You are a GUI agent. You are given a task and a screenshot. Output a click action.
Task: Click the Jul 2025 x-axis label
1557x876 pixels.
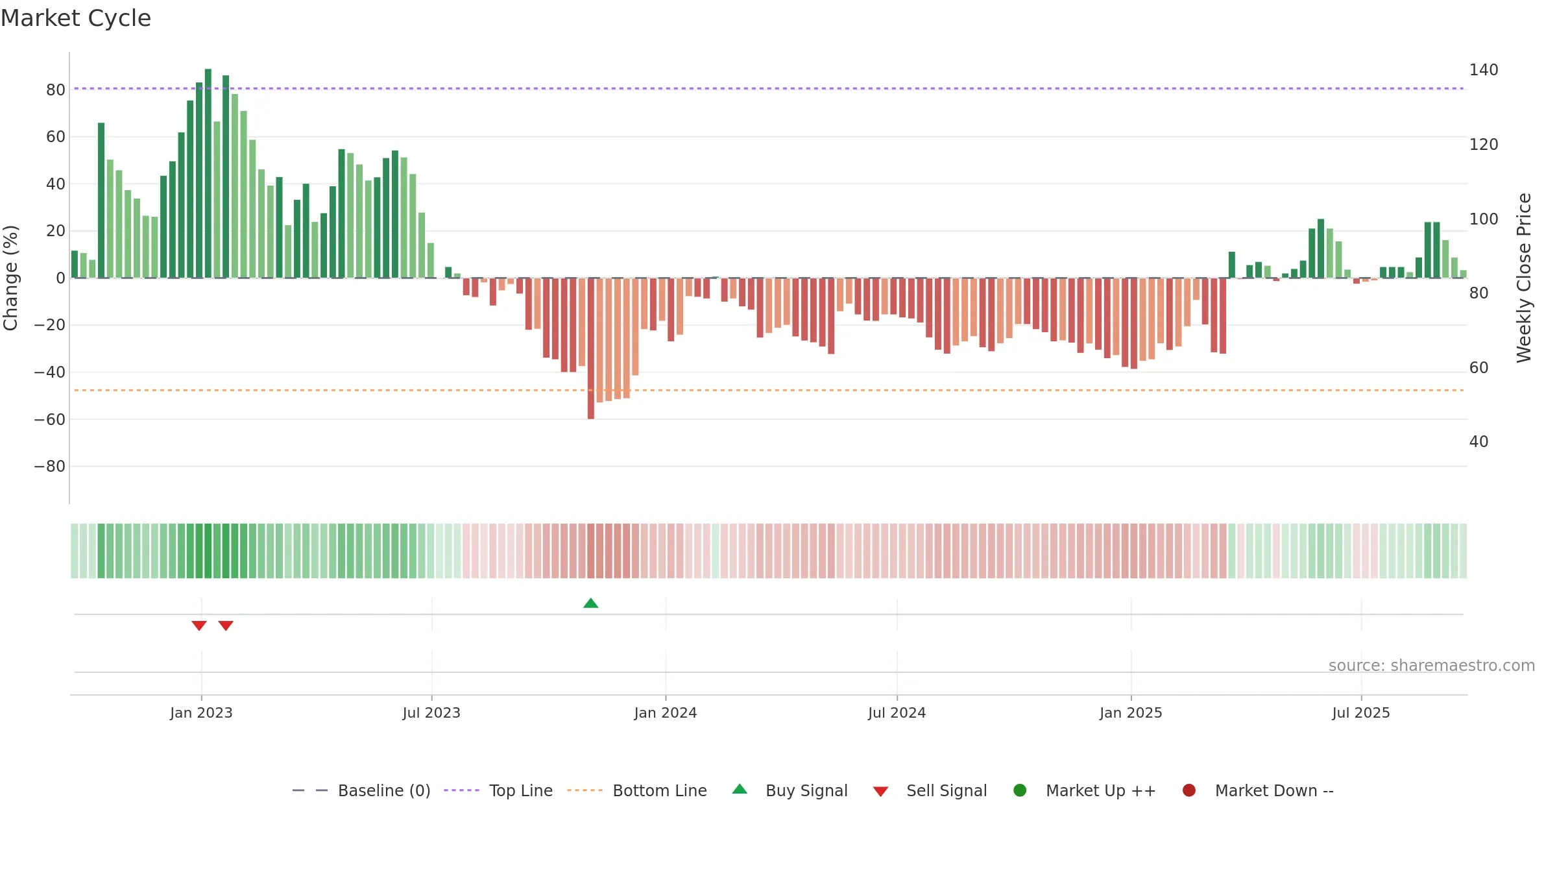tap(1361, 712)
